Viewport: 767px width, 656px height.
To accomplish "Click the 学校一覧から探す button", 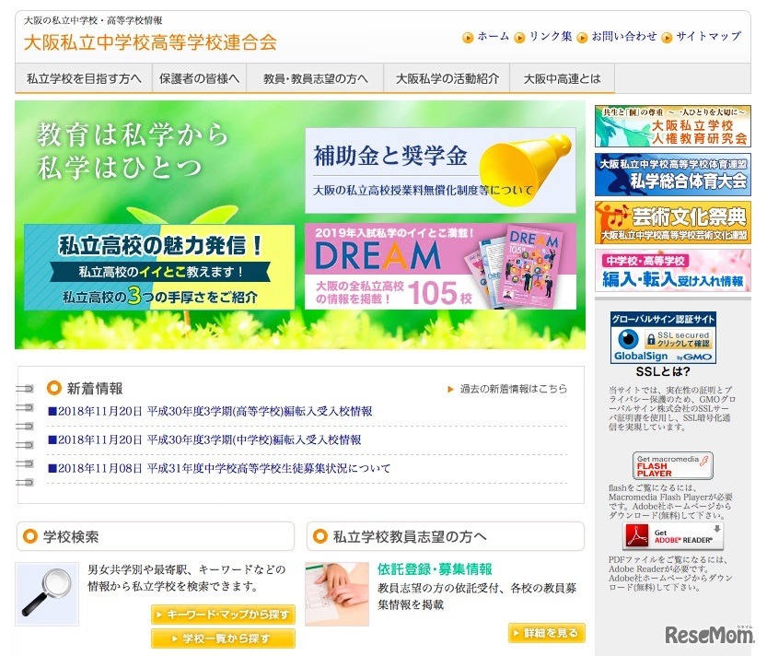I will (x=222, y=638).
